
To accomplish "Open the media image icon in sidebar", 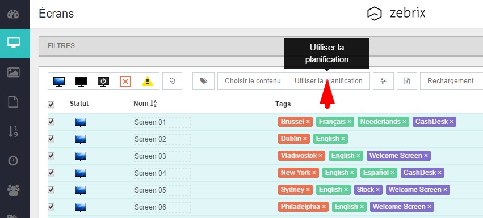I will 14,72.
